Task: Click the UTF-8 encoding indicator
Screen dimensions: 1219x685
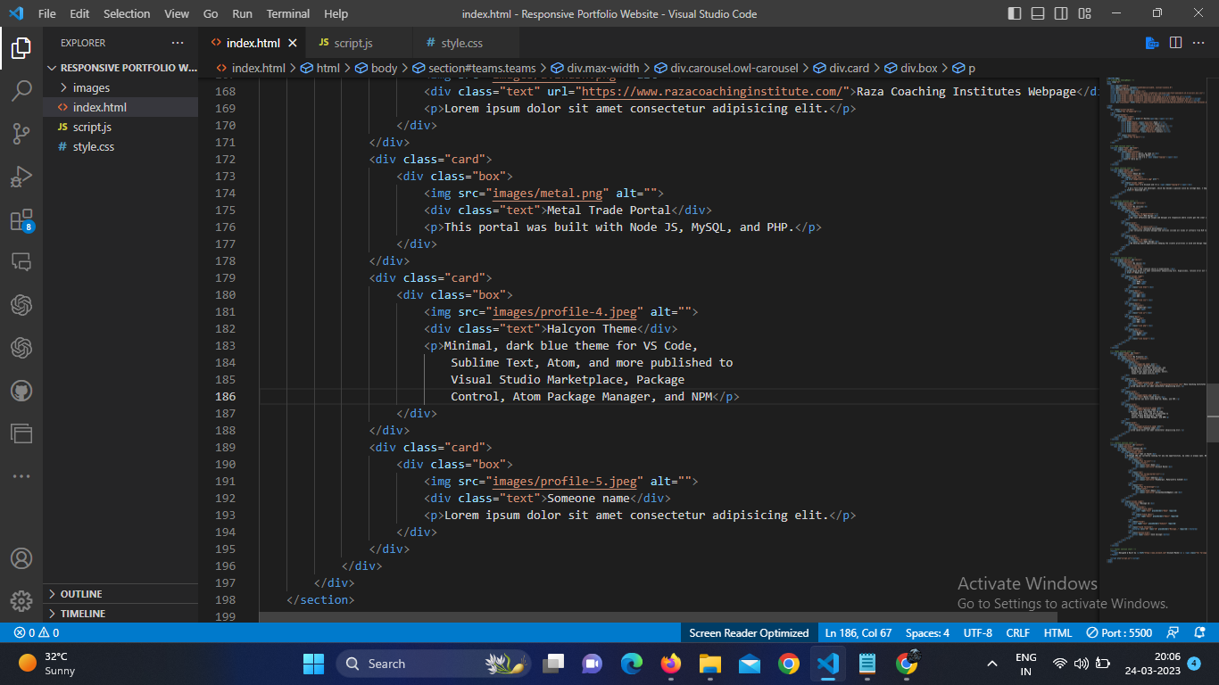Action: coord(978,632)
